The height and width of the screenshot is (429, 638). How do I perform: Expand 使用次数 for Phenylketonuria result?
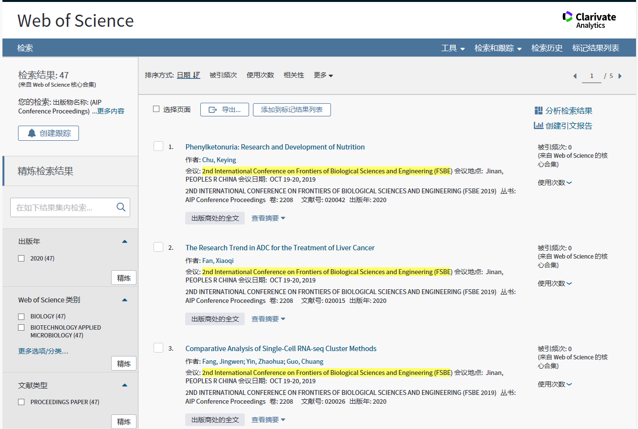[555, 183]
